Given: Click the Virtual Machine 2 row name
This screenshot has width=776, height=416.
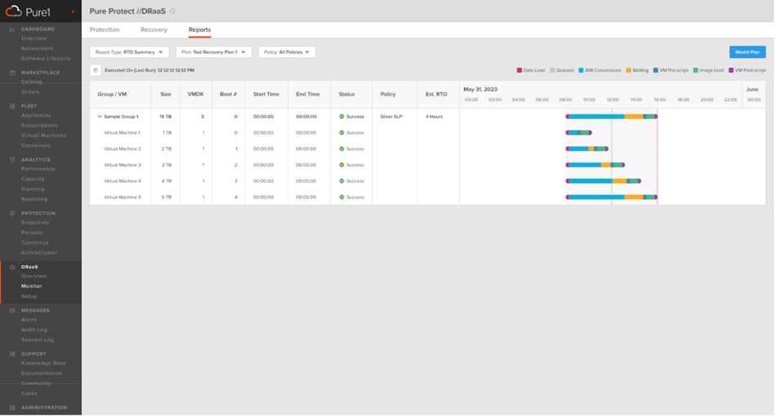Looking at the screenshot, I should click(x=123, y=148).
